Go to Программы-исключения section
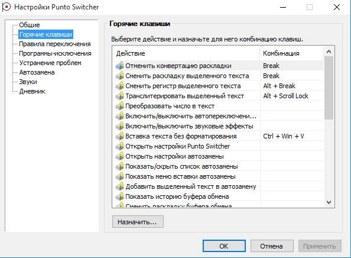 [x=55, y=53]
